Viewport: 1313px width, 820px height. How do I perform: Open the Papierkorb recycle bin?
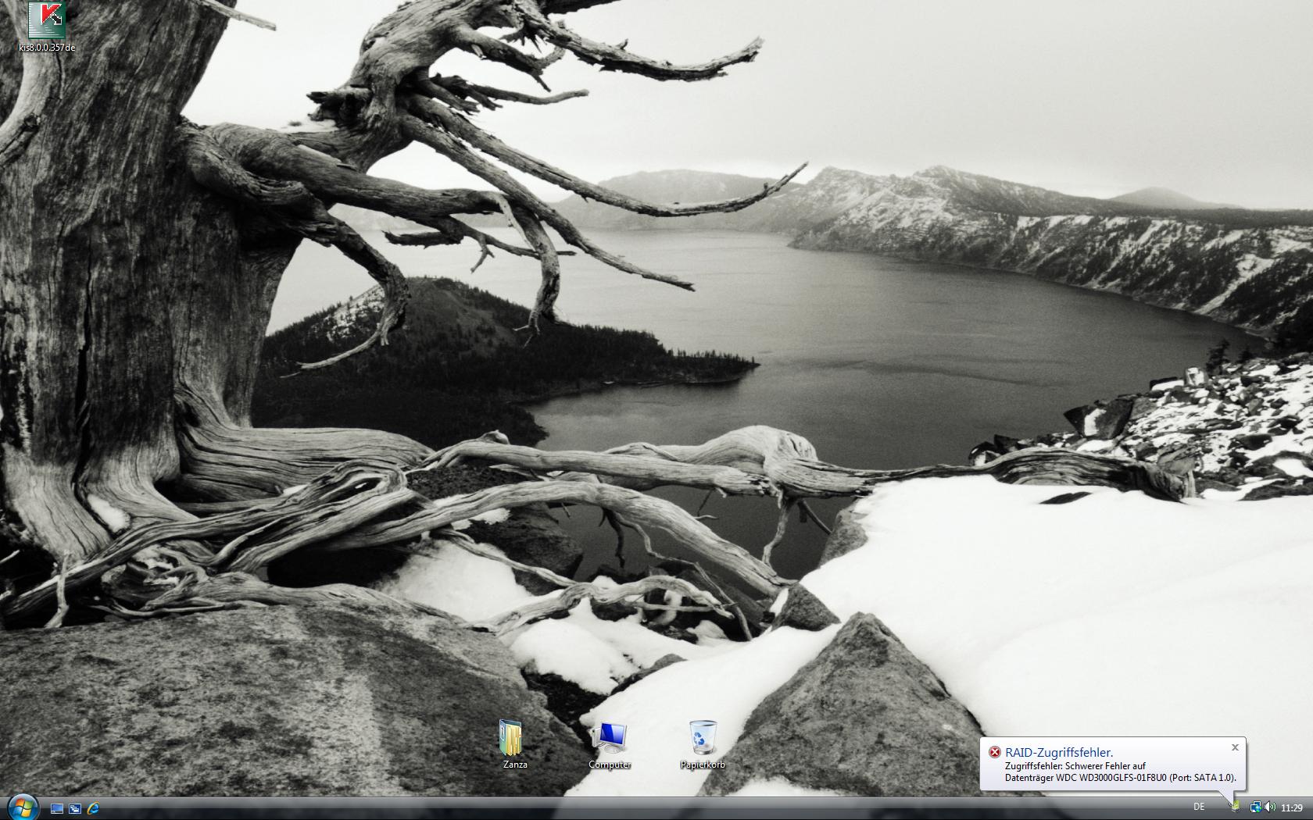(x=703, y=744)
